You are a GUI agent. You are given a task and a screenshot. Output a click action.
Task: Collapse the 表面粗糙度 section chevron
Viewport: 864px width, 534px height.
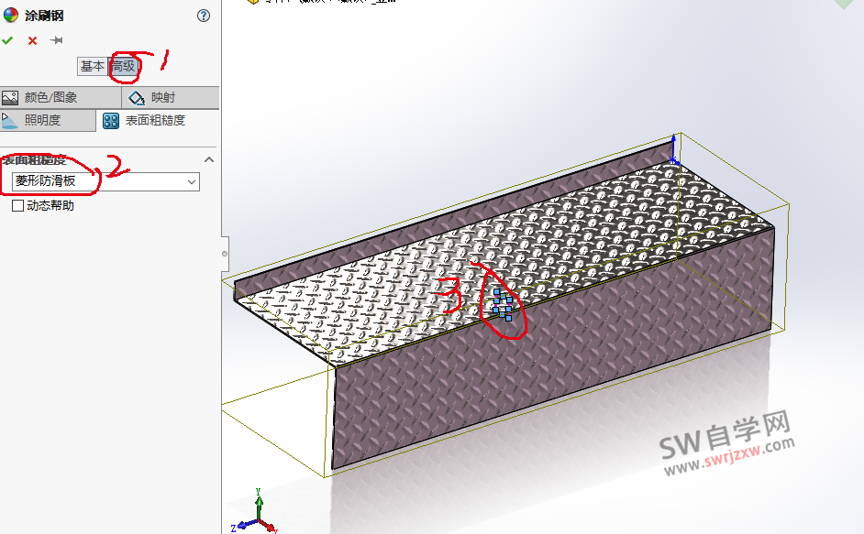coord(208,158)
